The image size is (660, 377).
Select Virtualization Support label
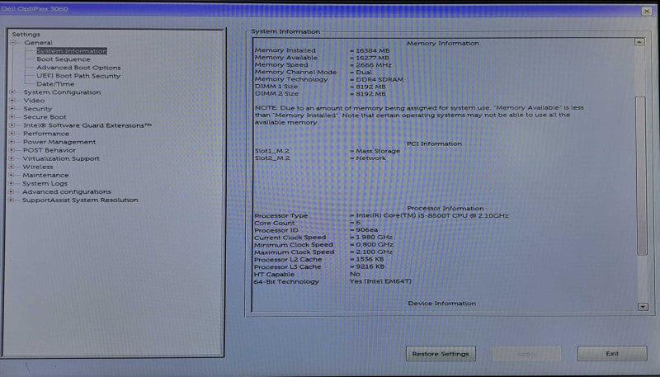tap(61, 158)
